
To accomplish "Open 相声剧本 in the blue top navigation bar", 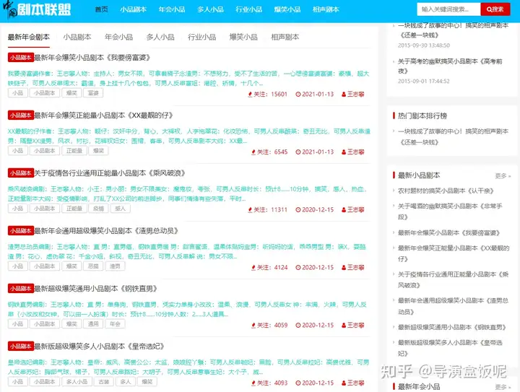I will click(x=326, y=9).
